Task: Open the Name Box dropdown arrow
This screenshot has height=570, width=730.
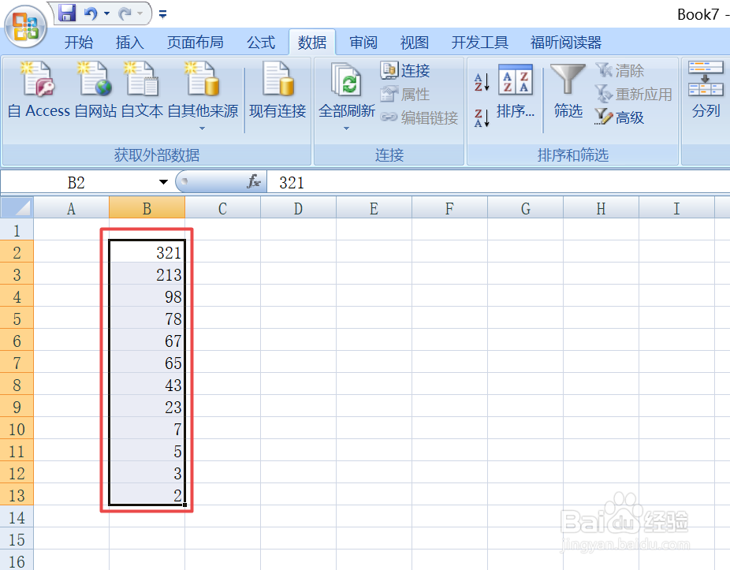Action: point(163,182)
